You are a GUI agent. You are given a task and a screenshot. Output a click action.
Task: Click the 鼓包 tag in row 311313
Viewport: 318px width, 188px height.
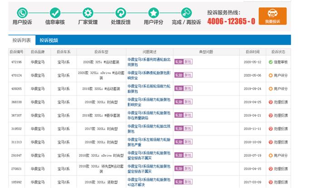click(188, 142)
